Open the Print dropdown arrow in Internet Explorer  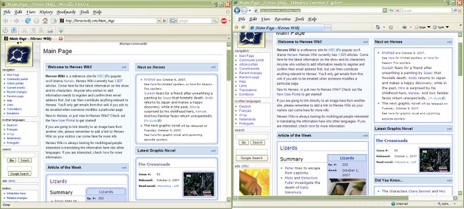pos(410,27)
